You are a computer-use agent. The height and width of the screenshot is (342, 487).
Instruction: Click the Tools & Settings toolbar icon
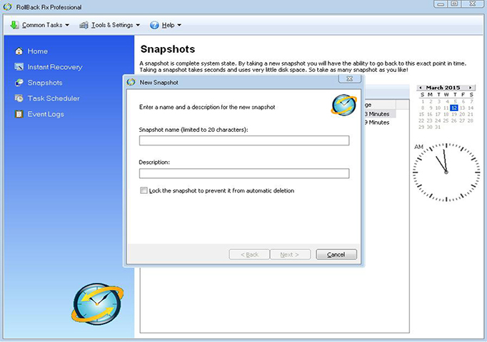pyautogui.click(x=84, y=25)
